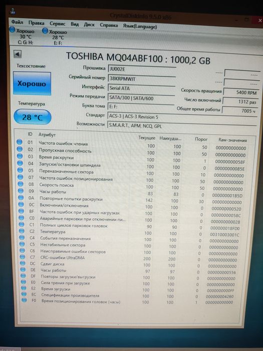Click the Атрибут column header

47,134
